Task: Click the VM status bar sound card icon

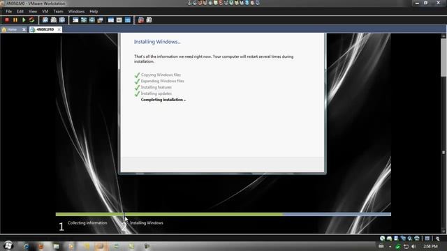Action: [410, 238]
